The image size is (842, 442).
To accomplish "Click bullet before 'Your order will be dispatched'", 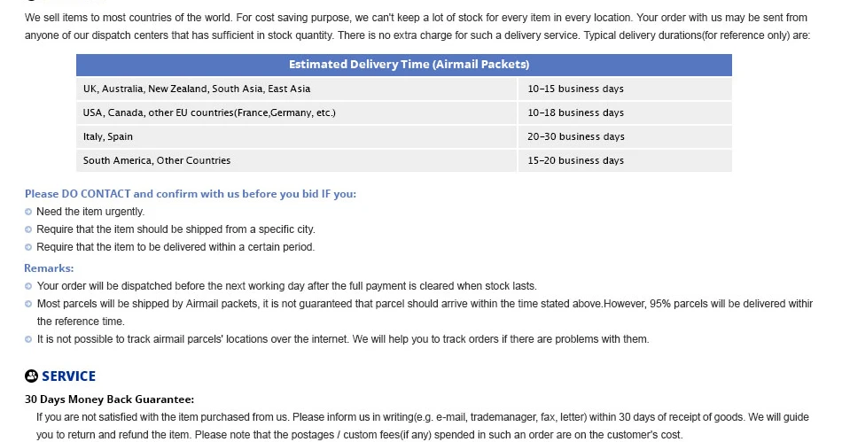I will tap(28, 287).
